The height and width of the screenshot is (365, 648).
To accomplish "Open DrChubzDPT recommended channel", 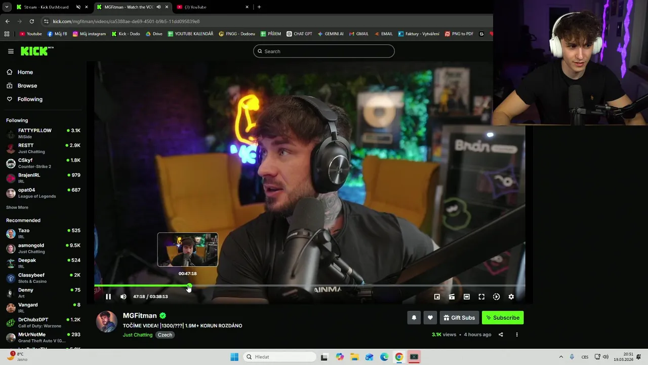I will click(x=43, y=322).
